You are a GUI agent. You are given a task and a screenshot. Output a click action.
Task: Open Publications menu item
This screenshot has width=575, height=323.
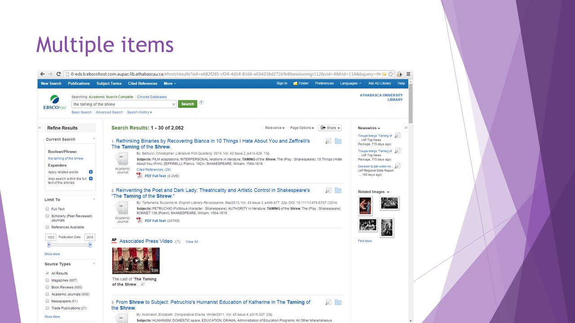click(x=79, y=83)
